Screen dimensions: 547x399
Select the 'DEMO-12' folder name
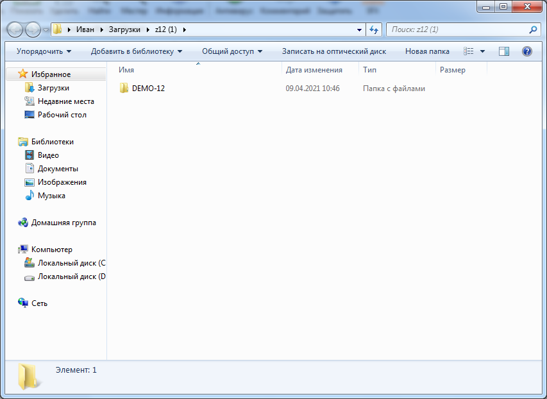coord(148,89)
